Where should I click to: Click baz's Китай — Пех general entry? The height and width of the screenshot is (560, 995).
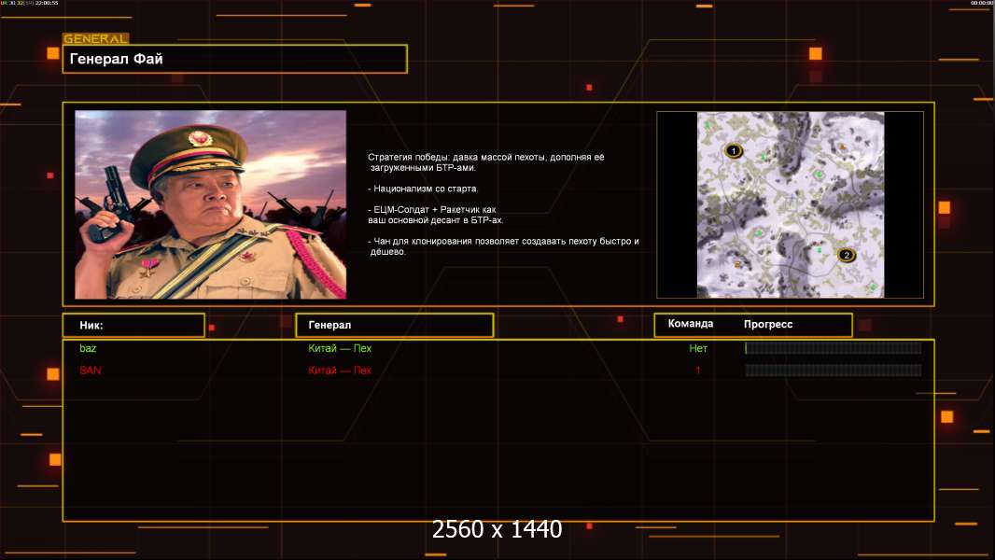(340, 348)
